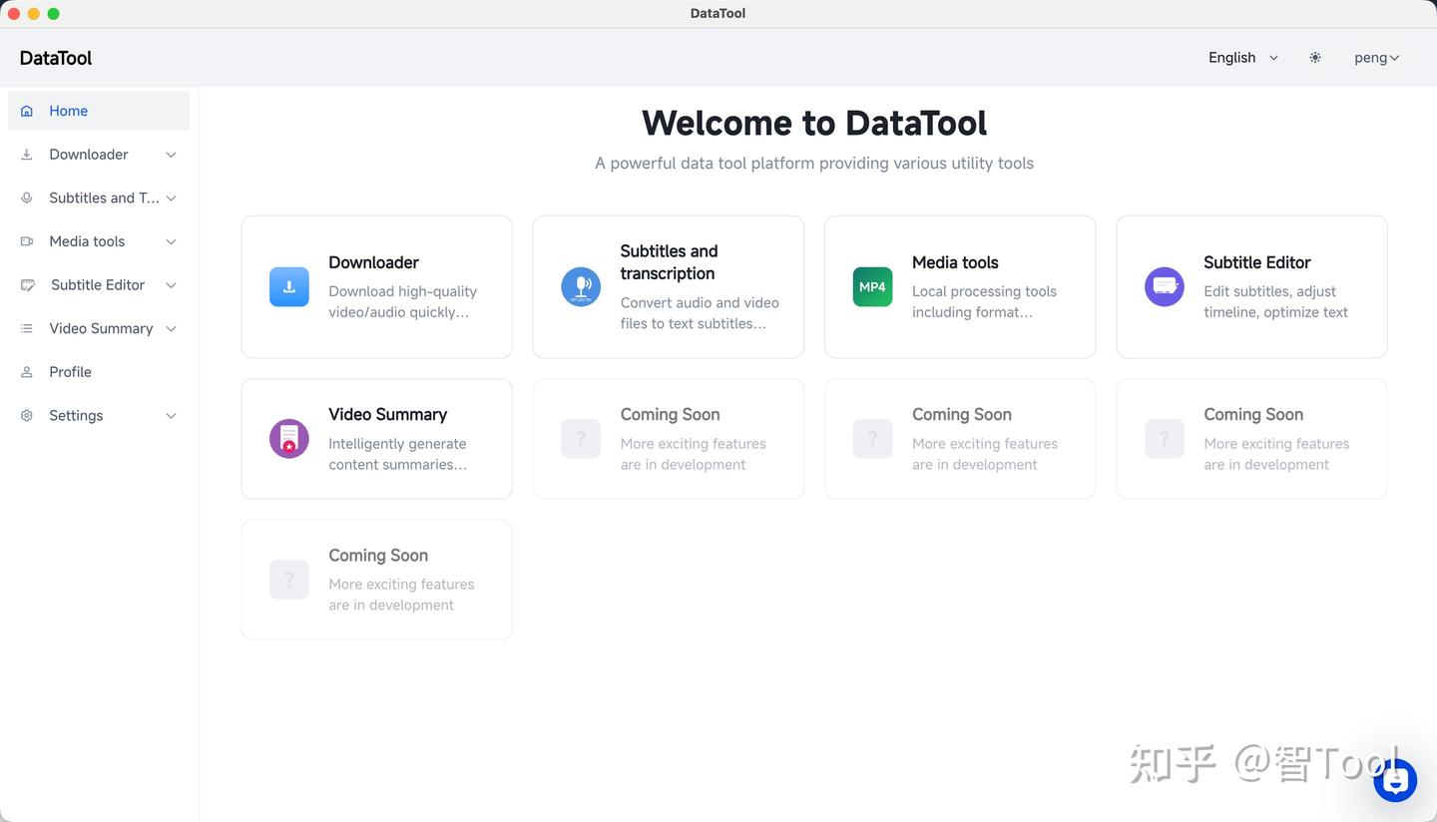Expand the Downloader sidebar chevron
The height and width of the screenshot is (822, 1437).
coord(171,155)
